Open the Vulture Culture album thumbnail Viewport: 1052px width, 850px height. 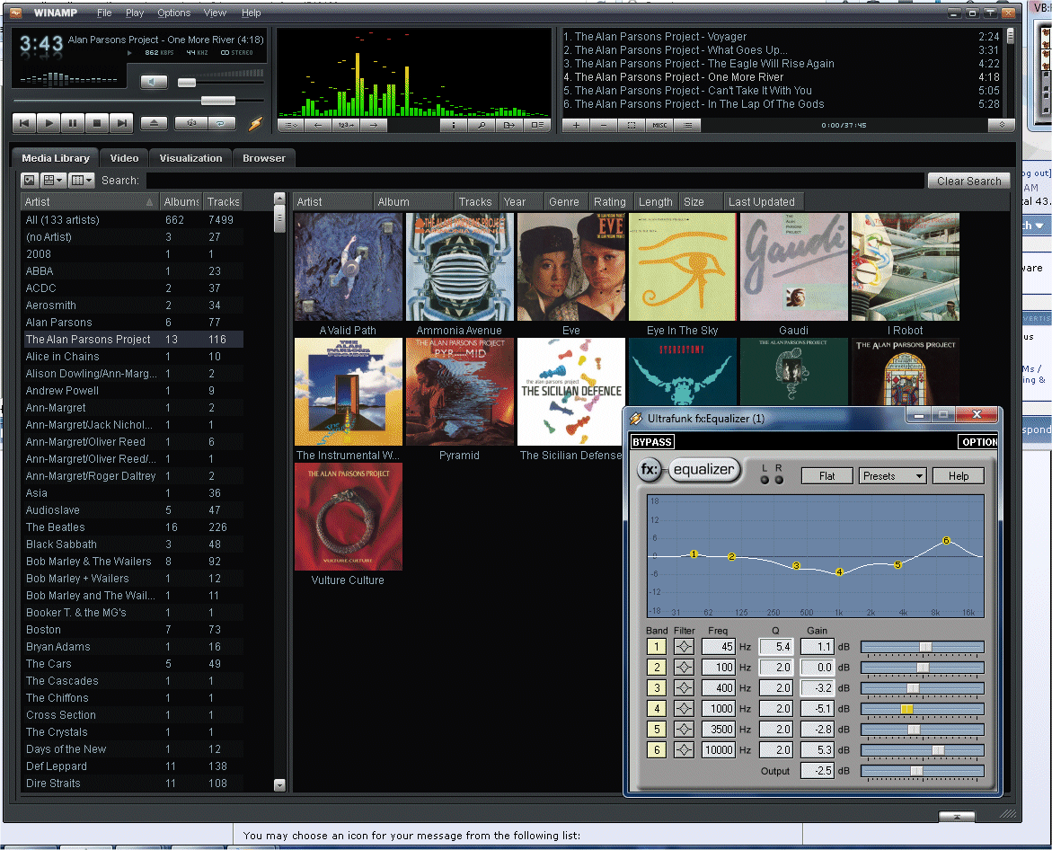coord(349,517)
